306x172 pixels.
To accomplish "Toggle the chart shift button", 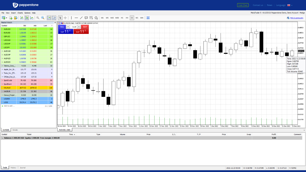I will pyautogui.click(x=54, y=18).
